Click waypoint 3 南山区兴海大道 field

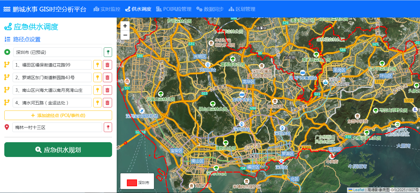52,90
